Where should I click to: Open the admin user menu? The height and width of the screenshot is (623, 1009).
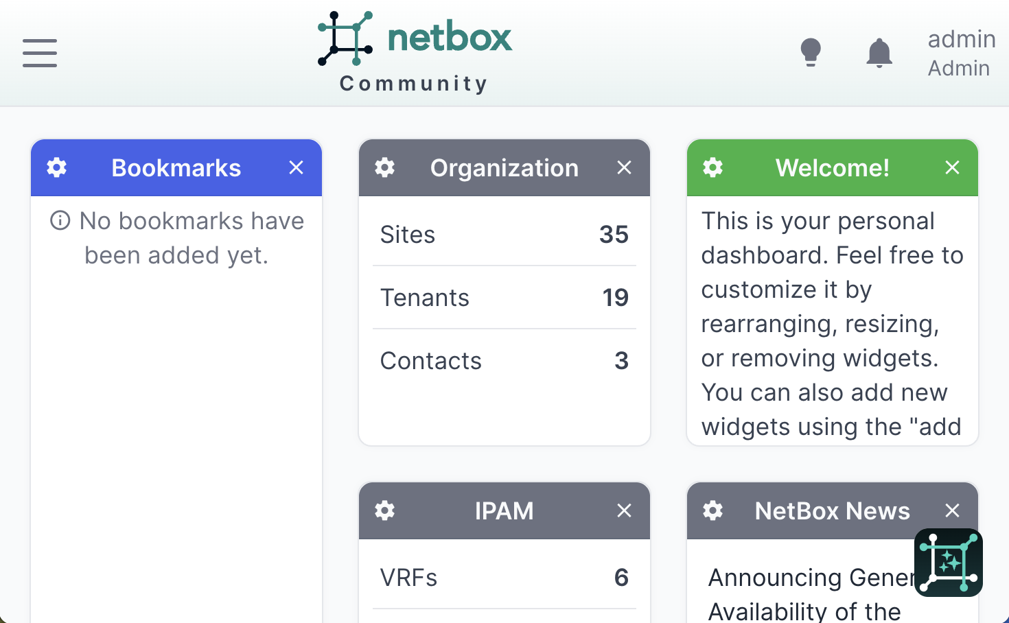[x=961, y=53]
